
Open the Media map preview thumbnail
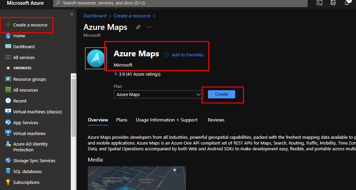coord(137,178)
